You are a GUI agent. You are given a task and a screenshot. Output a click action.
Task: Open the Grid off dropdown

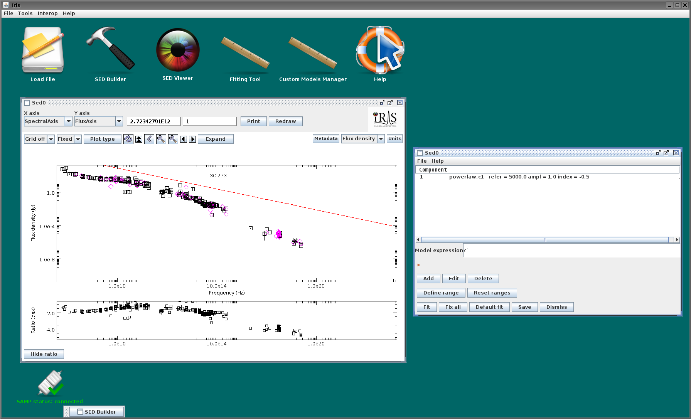(x=39, y=139)
